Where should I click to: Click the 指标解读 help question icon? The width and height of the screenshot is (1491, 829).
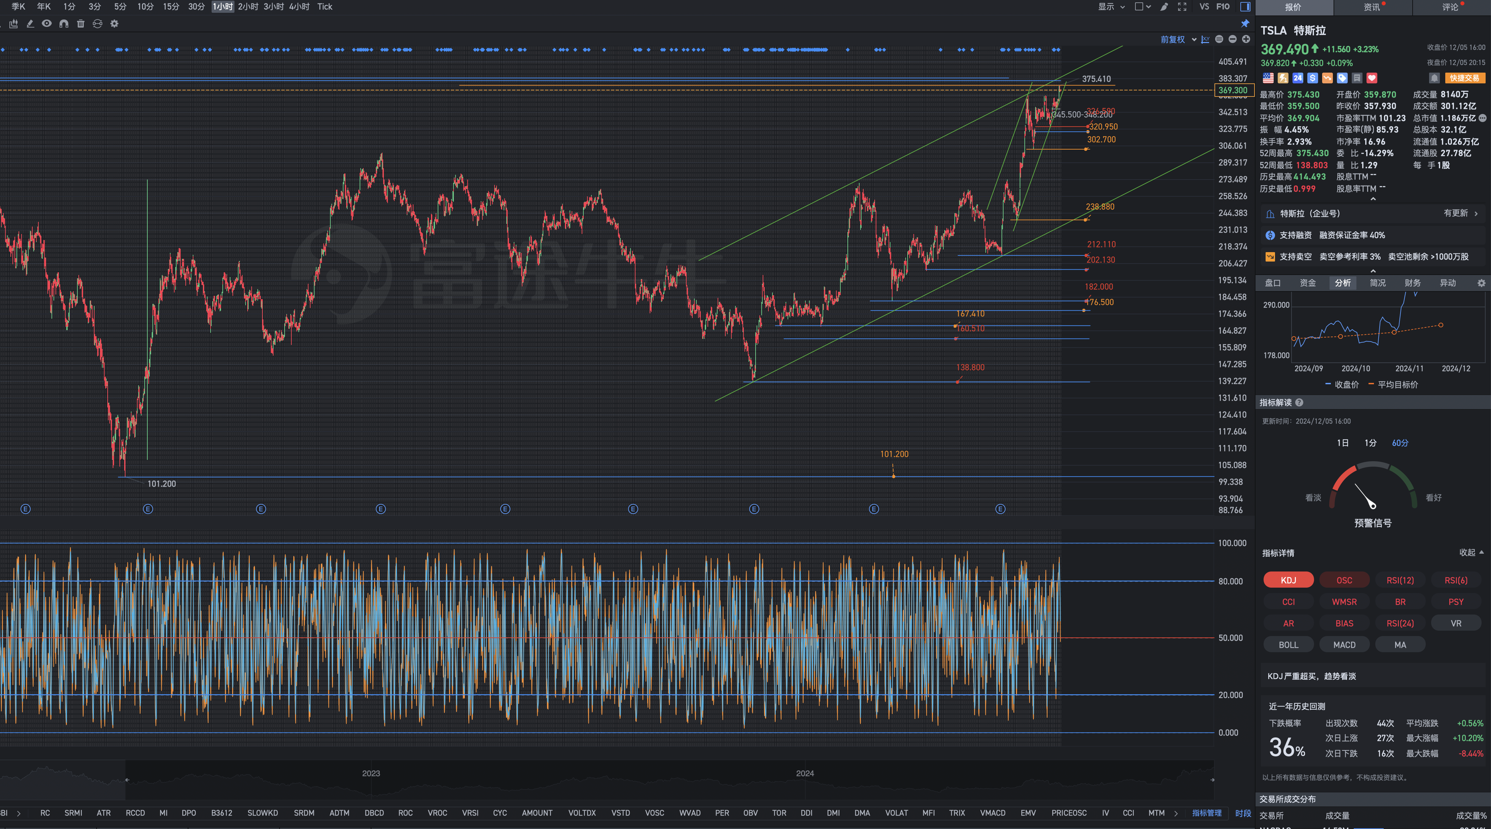click(1300, 403)
